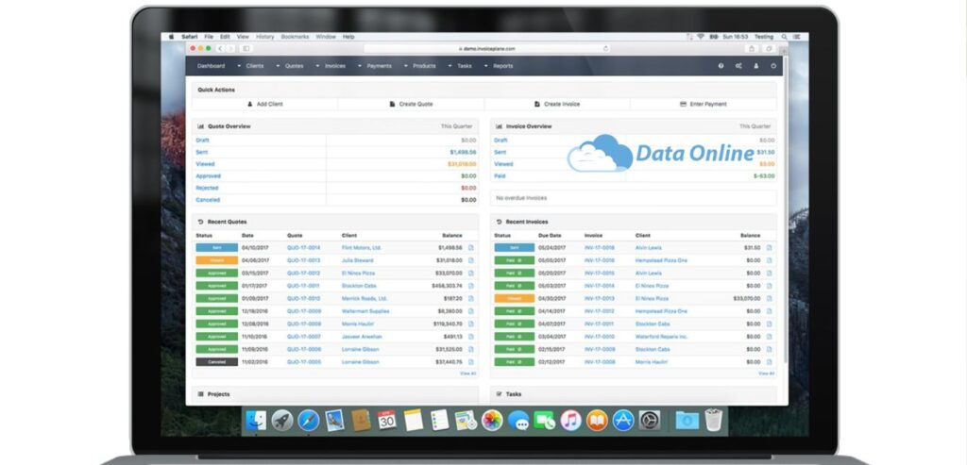Open the user account icon in navbar
This screenshot has width=967, height=465.
756,66
